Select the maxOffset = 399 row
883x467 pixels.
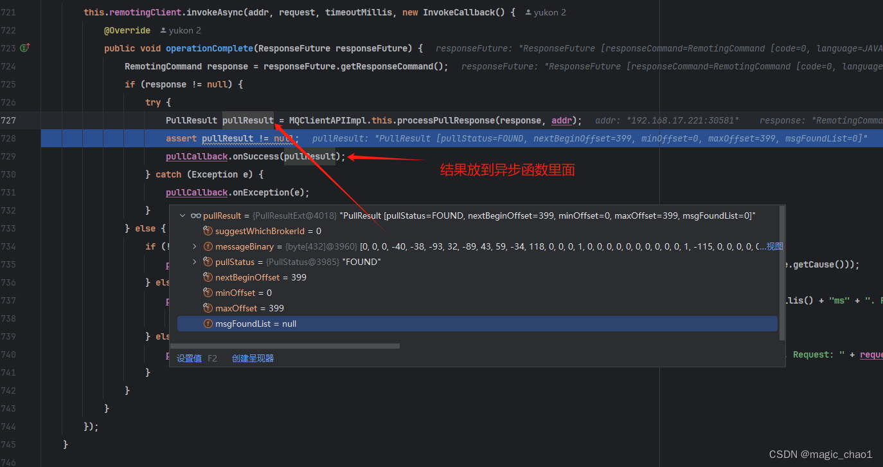tap(477, 308)
